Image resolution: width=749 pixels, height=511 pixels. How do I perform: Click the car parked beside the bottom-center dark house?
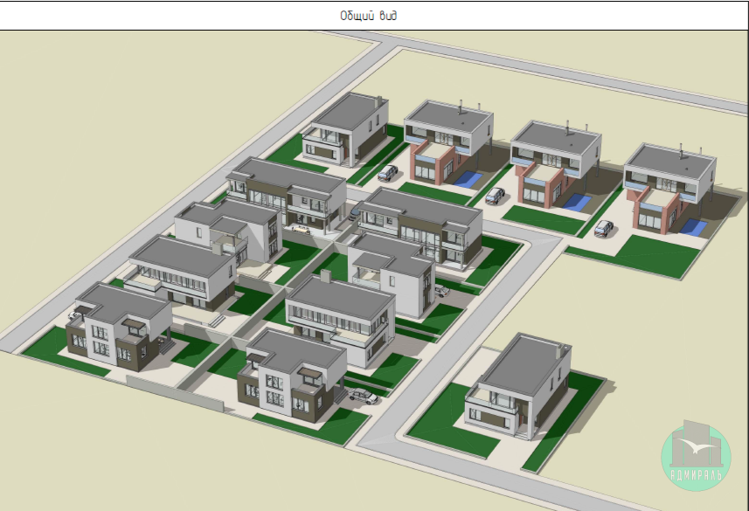364,396
